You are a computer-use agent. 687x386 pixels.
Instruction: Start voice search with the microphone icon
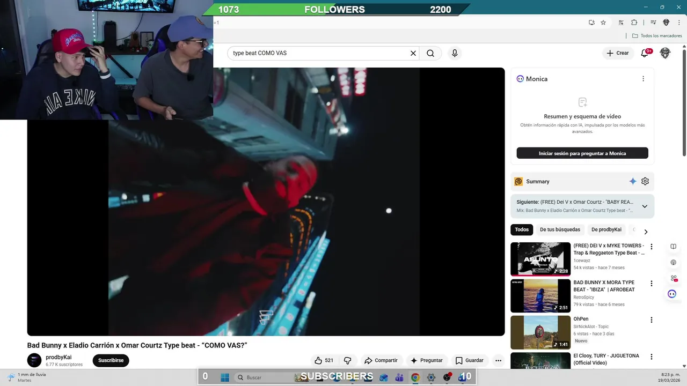[x=455, y=53]
